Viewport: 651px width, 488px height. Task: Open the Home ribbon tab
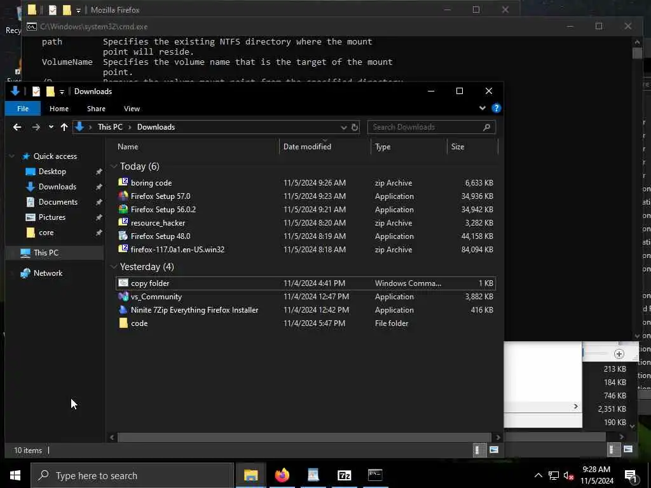[59, 109]
